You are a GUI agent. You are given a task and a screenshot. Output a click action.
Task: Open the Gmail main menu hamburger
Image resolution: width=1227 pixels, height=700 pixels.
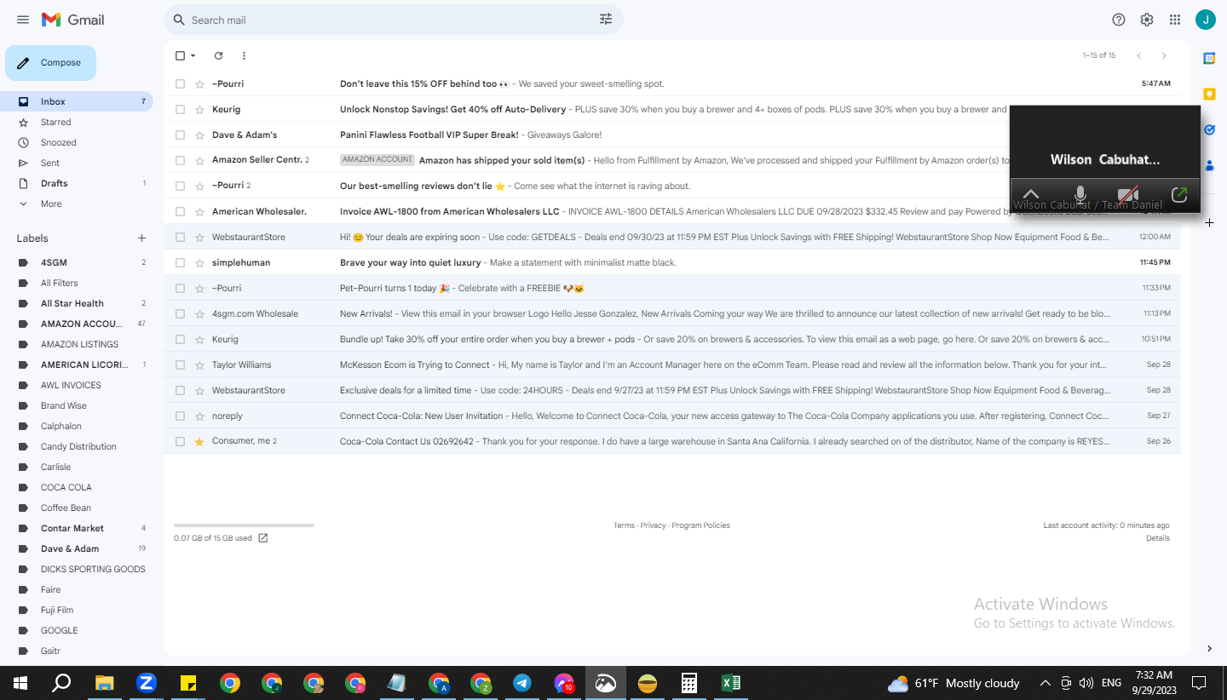coord(23,20)
